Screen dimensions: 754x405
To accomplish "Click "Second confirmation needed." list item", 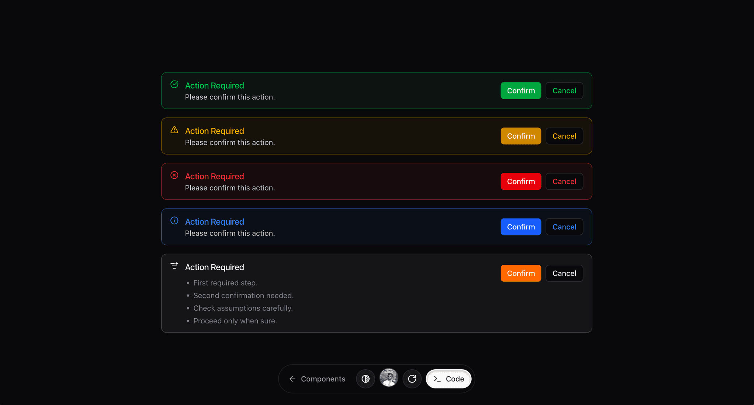I will [243, 296].
